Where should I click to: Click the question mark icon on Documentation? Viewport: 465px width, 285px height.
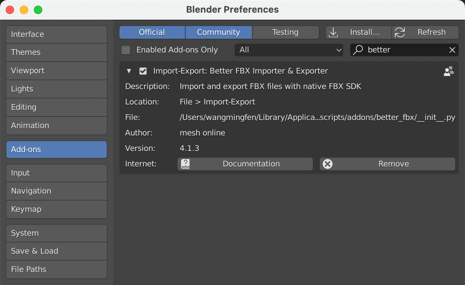click(185, 164)
